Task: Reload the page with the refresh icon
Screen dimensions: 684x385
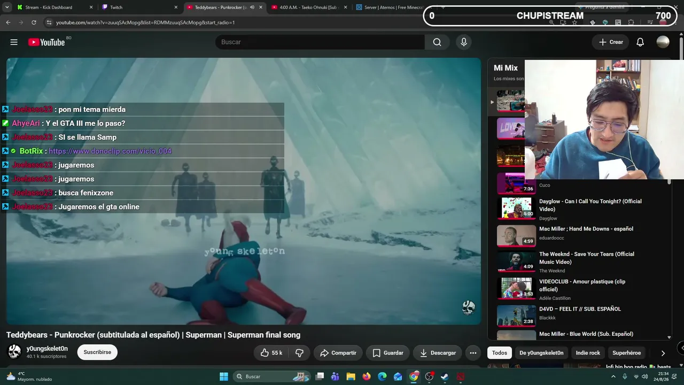Action: [x=34, y=22]
